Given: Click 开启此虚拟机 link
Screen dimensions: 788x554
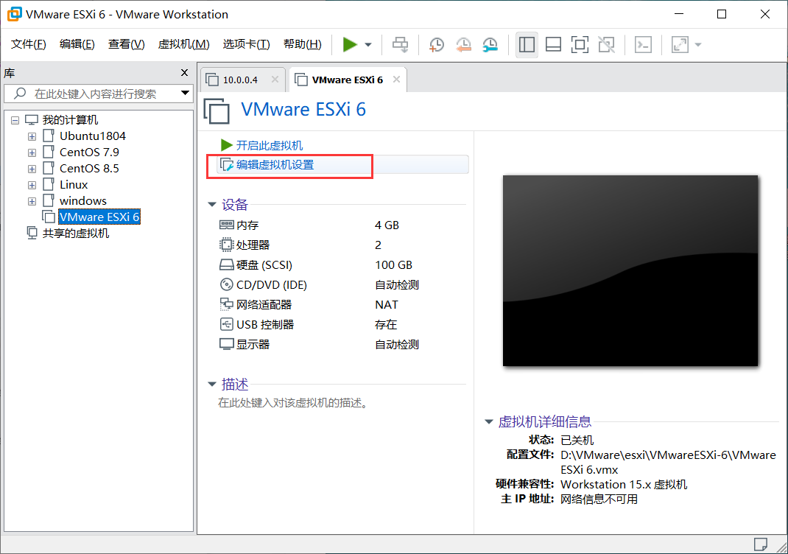Looking at the screenshot, I should [269, 145].
